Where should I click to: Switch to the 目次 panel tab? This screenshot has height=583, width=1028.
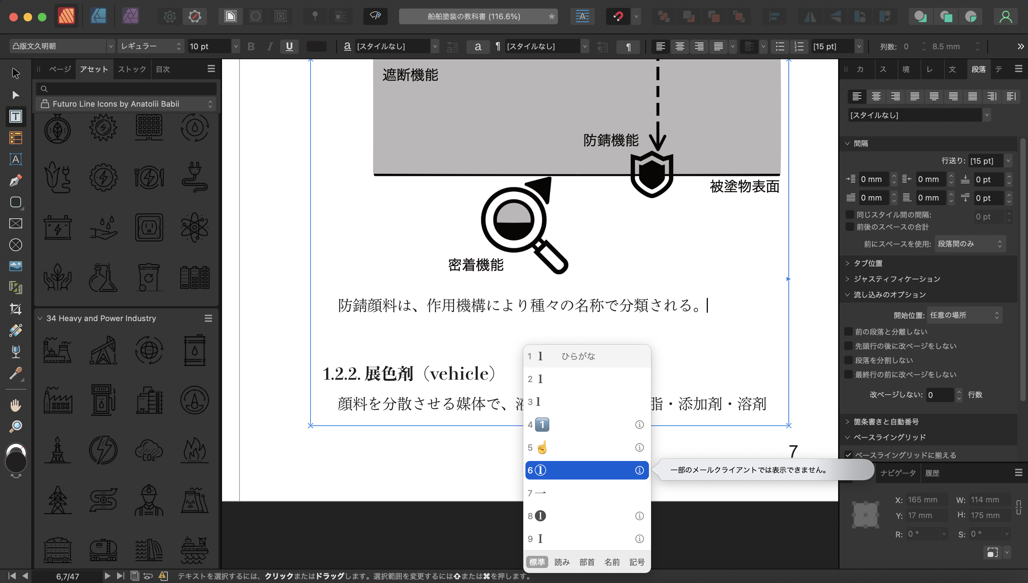[x=163, y=69]
